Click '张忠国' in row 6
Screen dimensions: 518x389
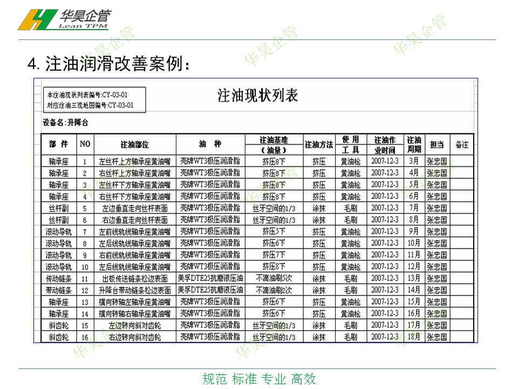pyautogui.click(x=437, y=220)
